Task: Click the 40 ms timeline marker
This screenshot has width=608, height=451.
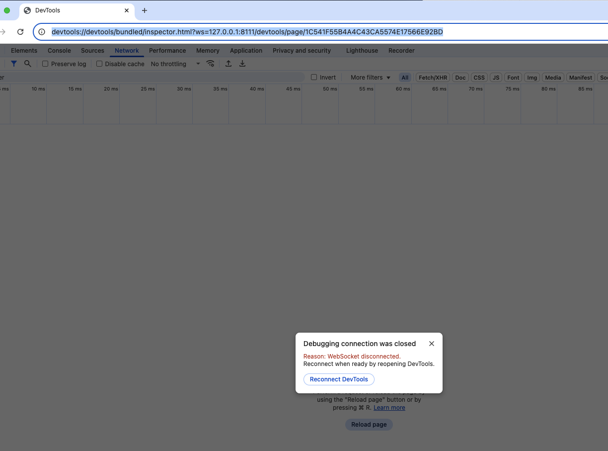Action: 257,89
